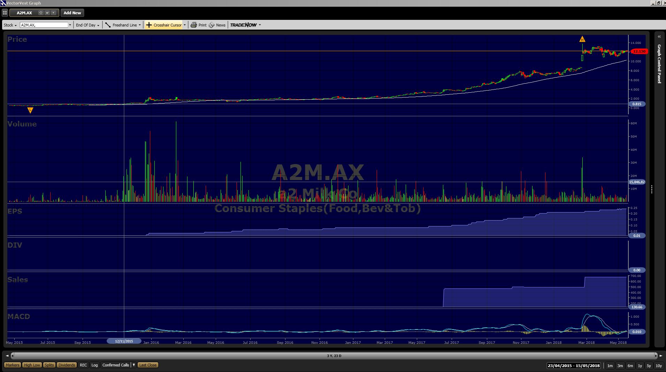The image size is (666, 372).
Task: Toggle the Confirmed Calls option
Action: click(116, 365)
